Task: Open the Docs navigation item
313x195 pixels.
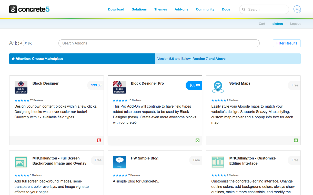Action: tap(226, 9)
